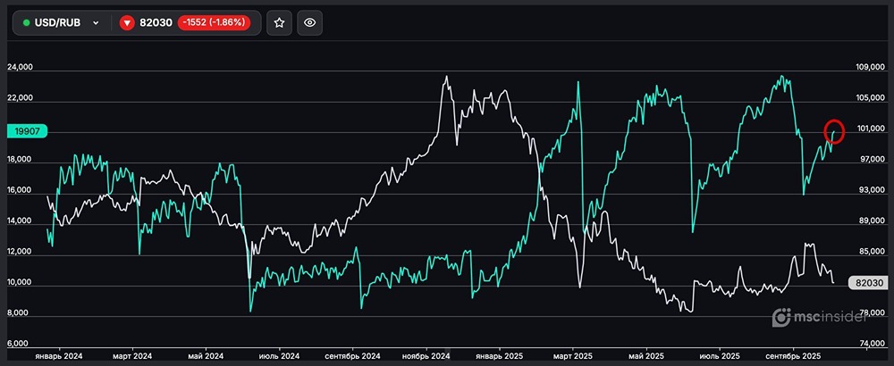Click the 101,000 right axis label

point(871,129)
